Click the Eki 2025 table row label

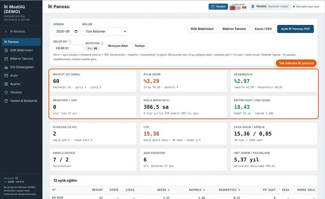click(x=58, y=197)
